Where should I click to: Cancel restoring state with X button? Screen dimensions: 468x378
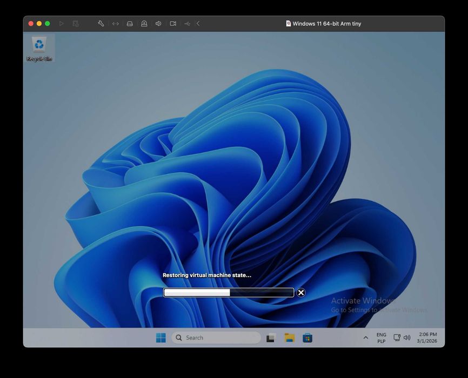(x=301, y=293)
